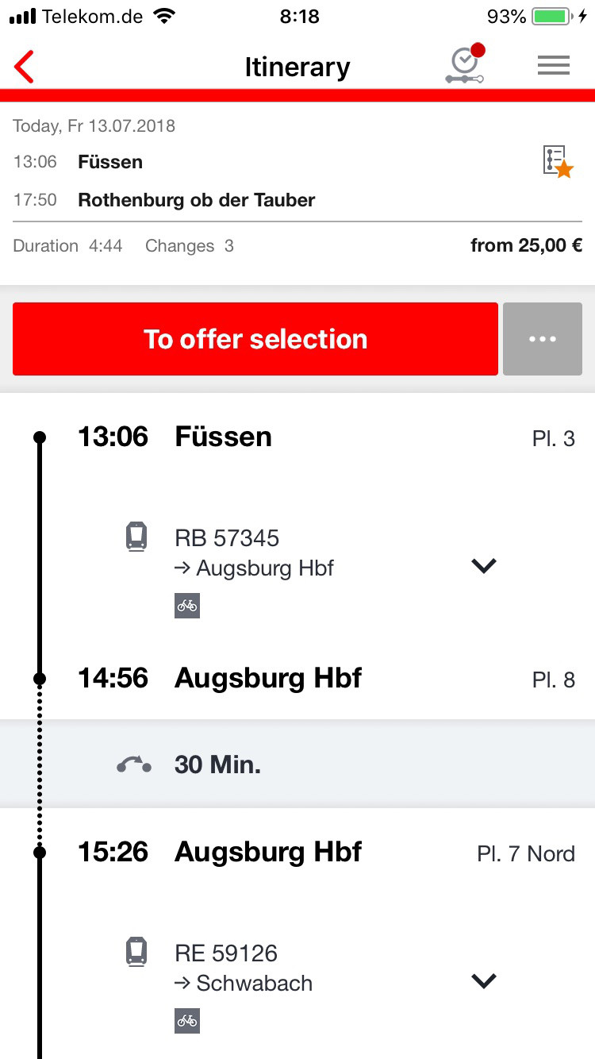The width and height of the screenshot is (595, 1059).
Task: Open more options three-dot button
Action: [543, 339]
